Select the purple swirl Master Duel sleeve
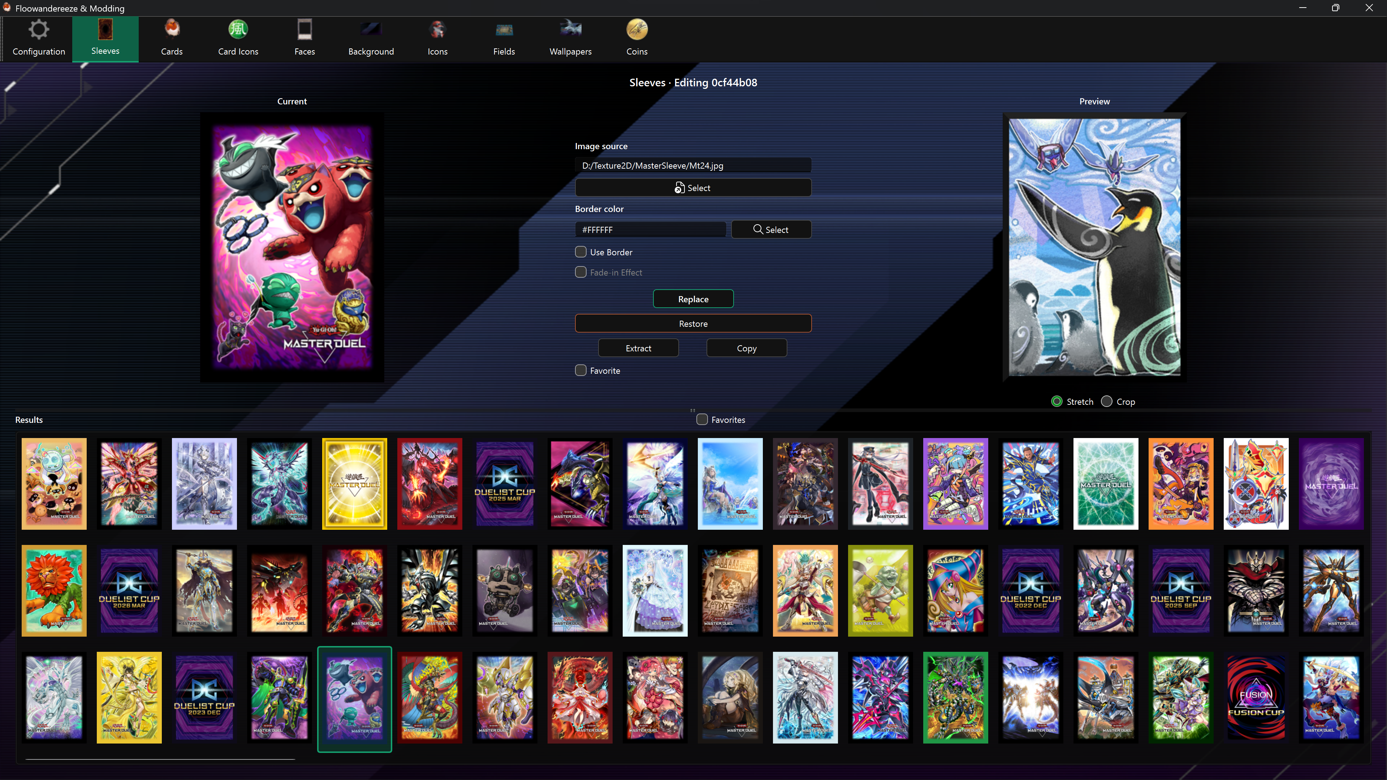The image size is (1387, 780). coord(1331,484)
